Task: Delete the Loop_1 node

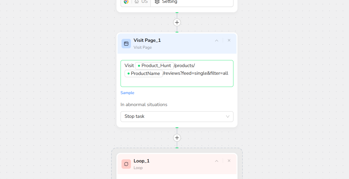Action: click(x=229, y=161)
